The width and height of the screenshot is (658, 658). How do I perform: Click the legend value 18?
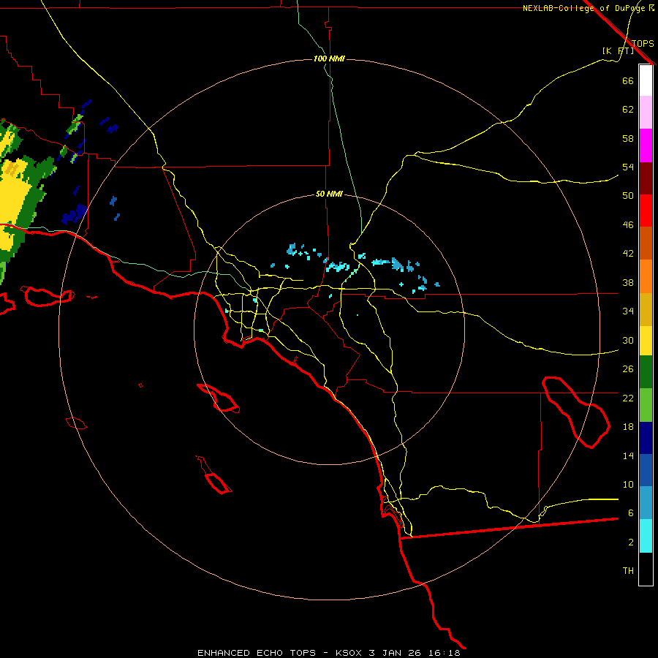[x=628, y=427]
